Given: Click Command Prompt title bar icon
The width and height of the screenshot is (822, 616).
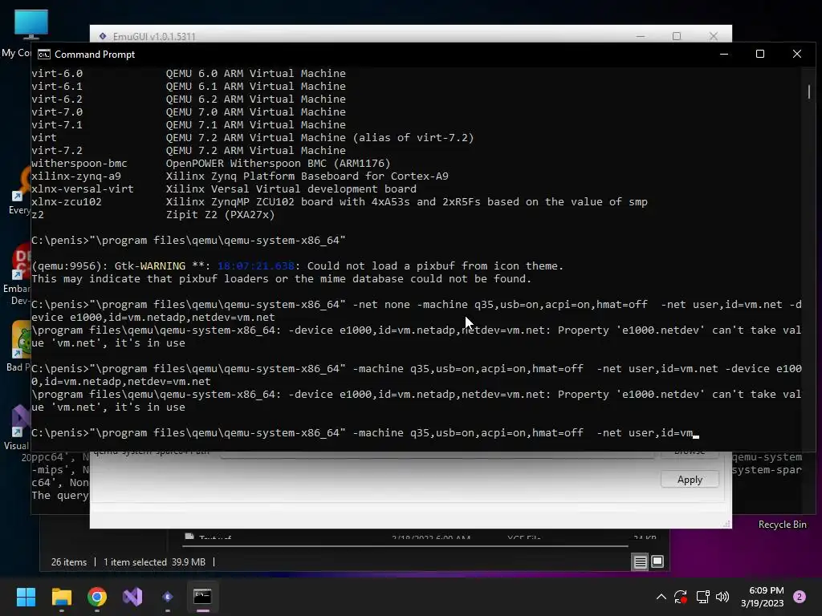Looking at the screenshot, I should [44, 55].
